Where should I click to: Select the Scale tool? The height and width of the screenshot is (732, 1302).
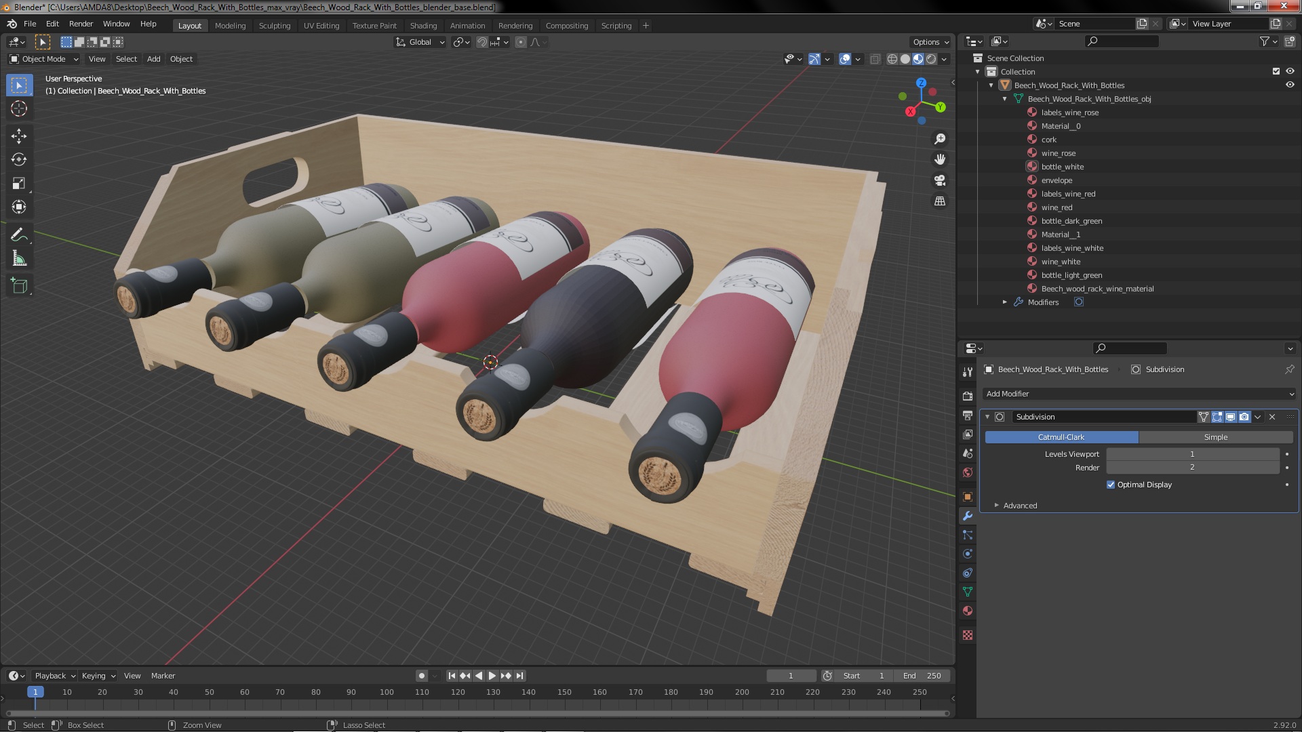(x=19, y=183)
